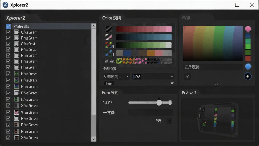Click the scroll-down arrow of the file list

94,139
